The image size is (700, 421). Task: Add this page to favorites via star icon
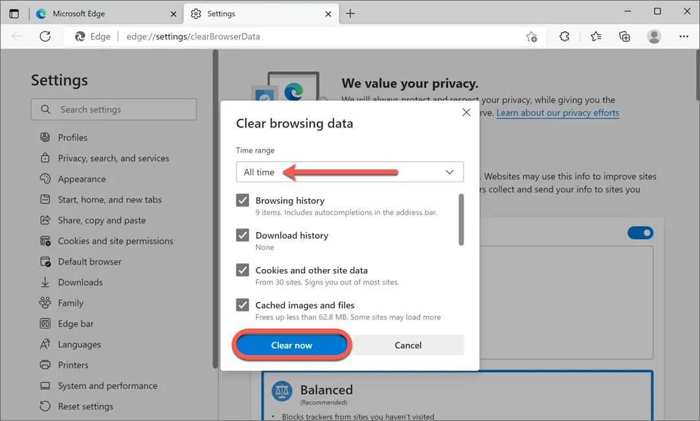[531, 37]
